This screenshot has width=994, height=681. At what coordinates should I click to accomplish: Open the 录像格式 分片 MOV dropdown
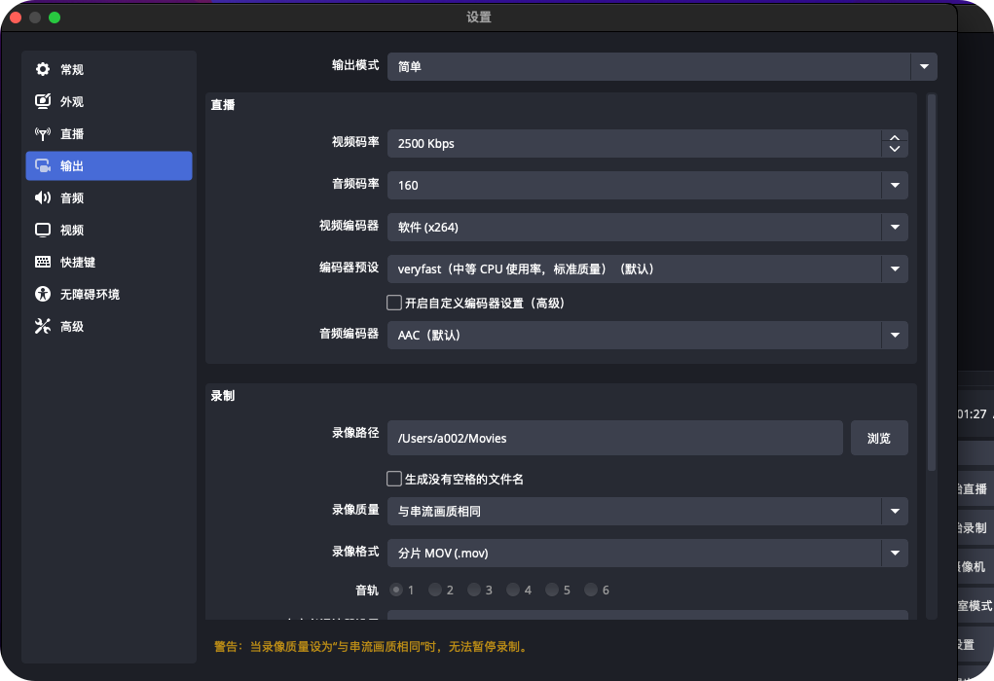[647, 553]
